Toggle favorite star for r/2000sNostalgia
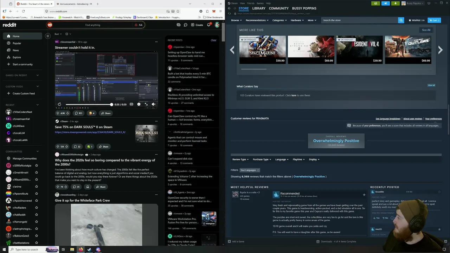The height and width of the screenshot is (253, 450). point(37,166)
